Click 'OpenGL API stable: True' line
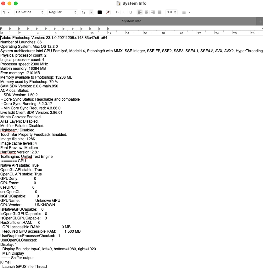 coord(21,170)
